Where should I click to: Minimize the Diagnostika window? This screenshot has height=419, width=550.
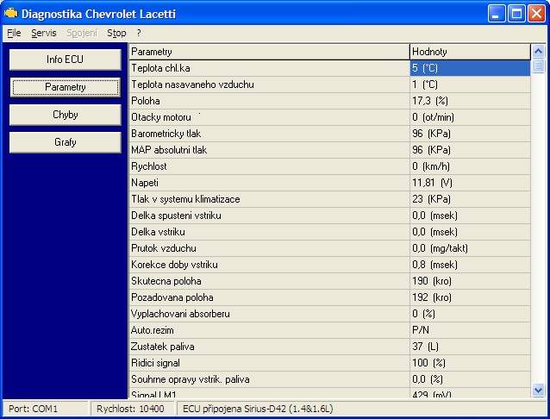pos(496,14)
